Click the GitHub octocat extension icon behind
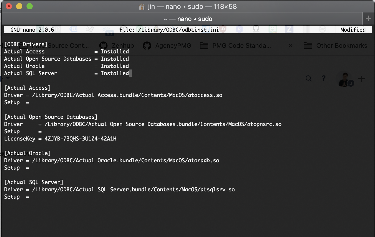Image resolution: width=375 pixels, height=237 pixels. pos(256,29)
